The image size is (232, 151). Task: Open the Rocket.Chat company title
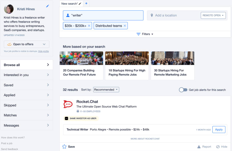[87, 102]
